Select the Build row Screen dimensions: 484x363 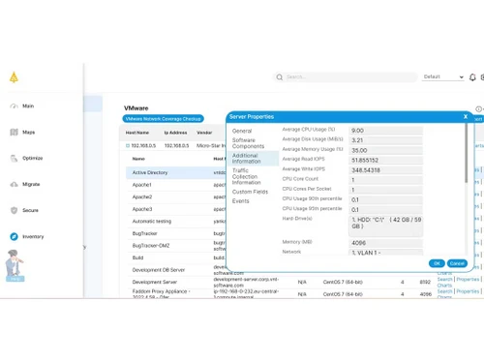coord(176,257)
